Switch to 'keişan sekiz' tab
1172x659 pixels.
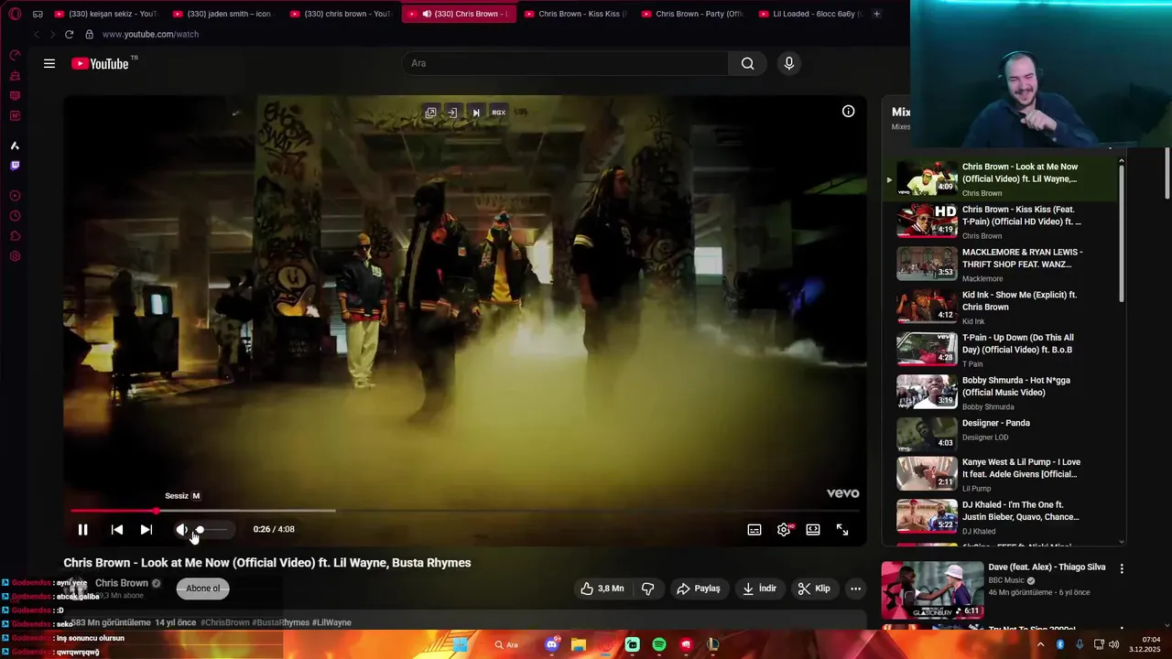107,14
